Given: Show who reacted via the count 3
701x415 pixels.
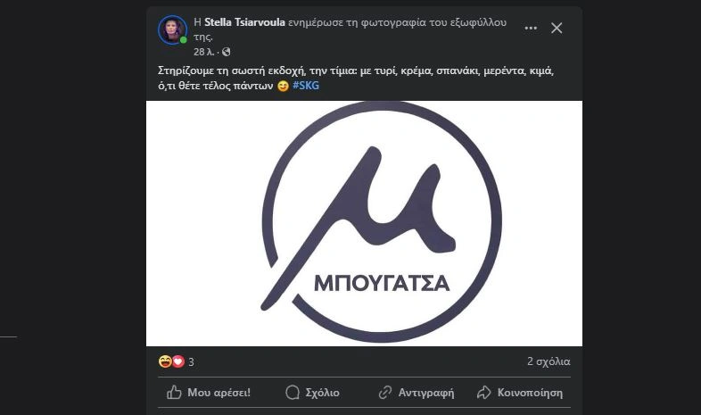Looking at the screenshot, I should coord(192,362).
